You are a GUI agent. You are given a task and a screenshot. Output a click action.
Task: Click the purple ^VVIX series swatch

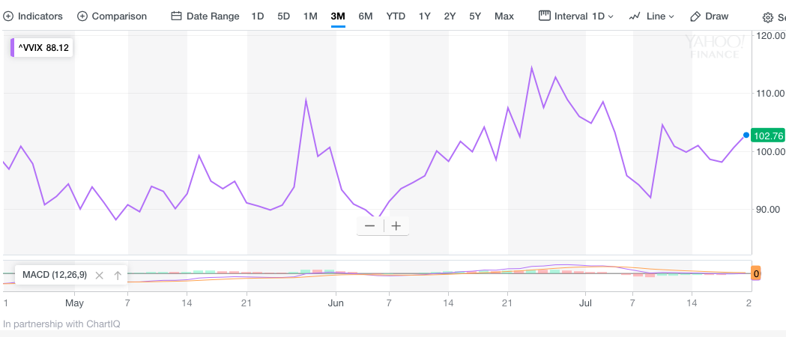pyautogui.click(x=12, y=47)
